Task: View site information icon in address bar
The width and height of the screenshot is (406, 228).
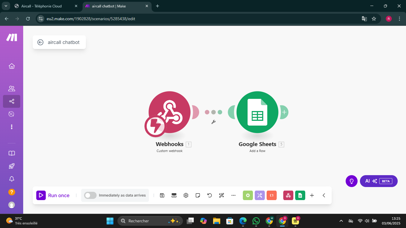Action: pos(41,19)
